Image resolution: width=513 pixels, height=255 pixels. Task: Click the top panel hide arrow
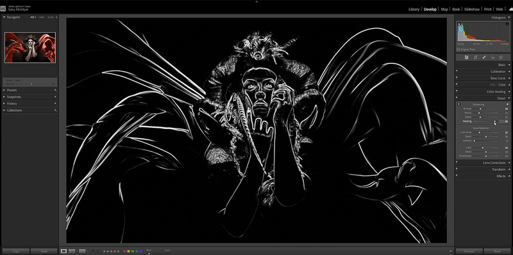click(256, 1)
